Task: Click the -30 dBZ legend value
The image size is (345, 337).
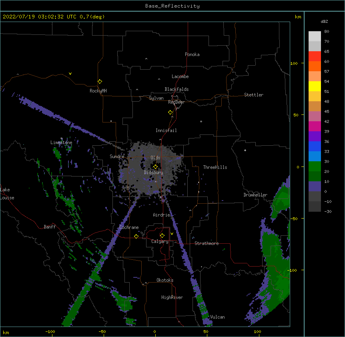Action: (328, 211)
